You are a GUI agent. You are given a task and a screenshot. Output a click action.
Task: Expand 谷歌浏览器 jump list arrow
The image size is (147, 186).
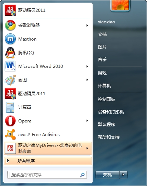tap(87, 25)
